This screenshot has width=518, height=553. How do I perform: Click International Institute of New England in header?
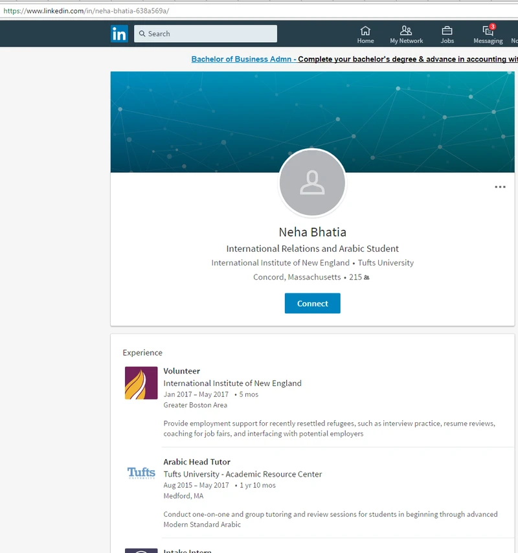[280, 263]
